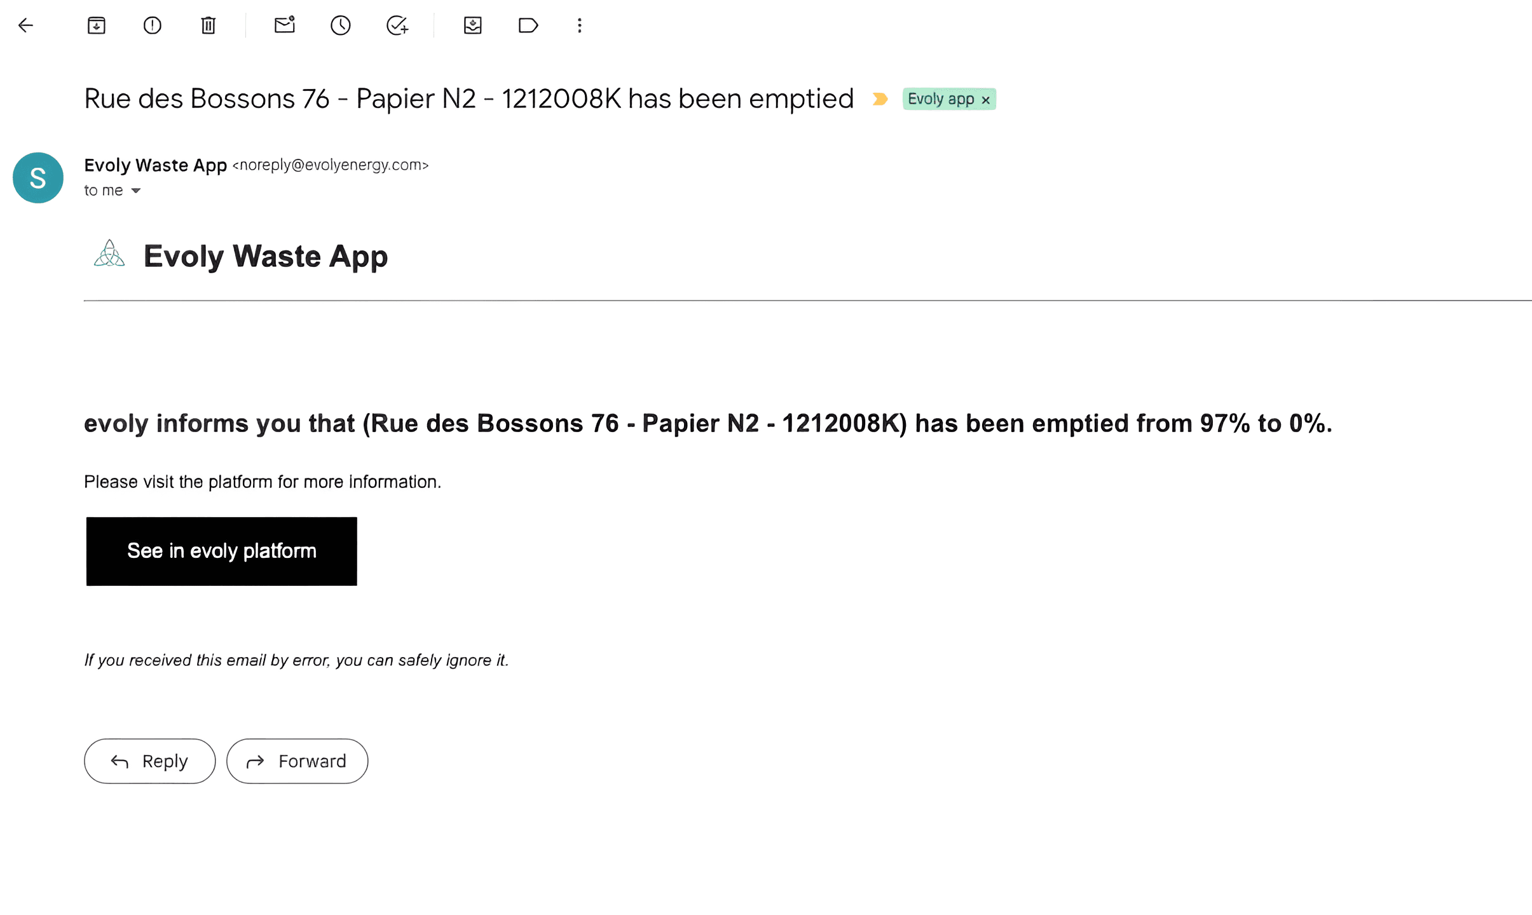Toggle the yellow importance marker
This screenshot has height=915, width=1532.
[x=880, y=99]
